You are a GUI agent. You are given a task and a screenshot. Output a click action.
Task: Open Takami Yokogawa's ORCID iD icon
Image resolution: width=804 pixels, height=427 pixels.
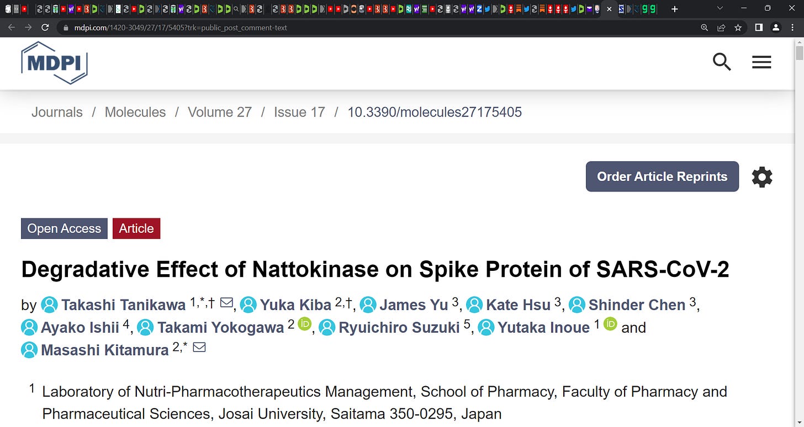(305, 324)
